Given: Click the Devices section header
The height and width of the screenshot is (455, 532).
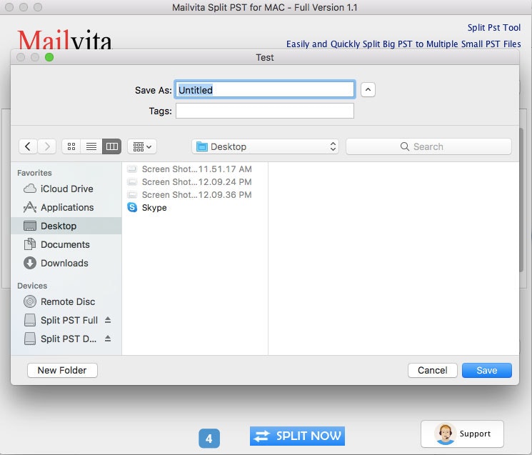Looking at the screenshot, I should [32, 286].
